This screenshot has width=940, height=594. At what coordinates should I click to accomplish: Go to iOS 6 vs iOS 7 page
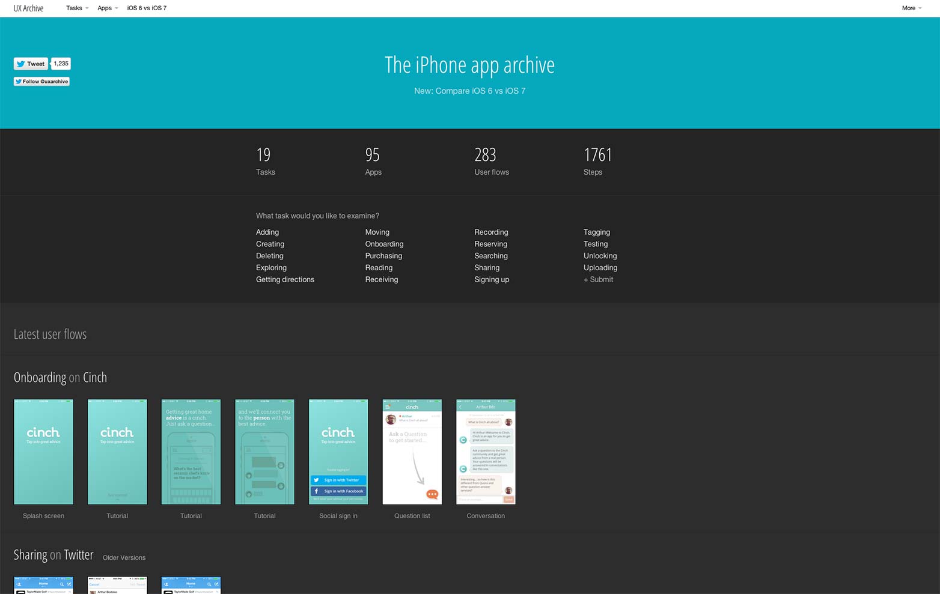point(147,8)
